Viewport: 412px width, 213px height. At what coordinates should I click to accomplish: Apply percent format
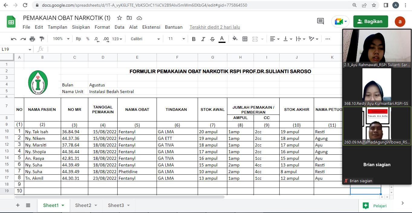88,39
